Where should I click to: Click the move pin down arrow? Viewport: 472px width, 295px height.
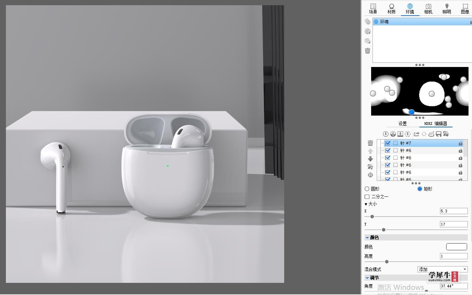click(370, 159)
